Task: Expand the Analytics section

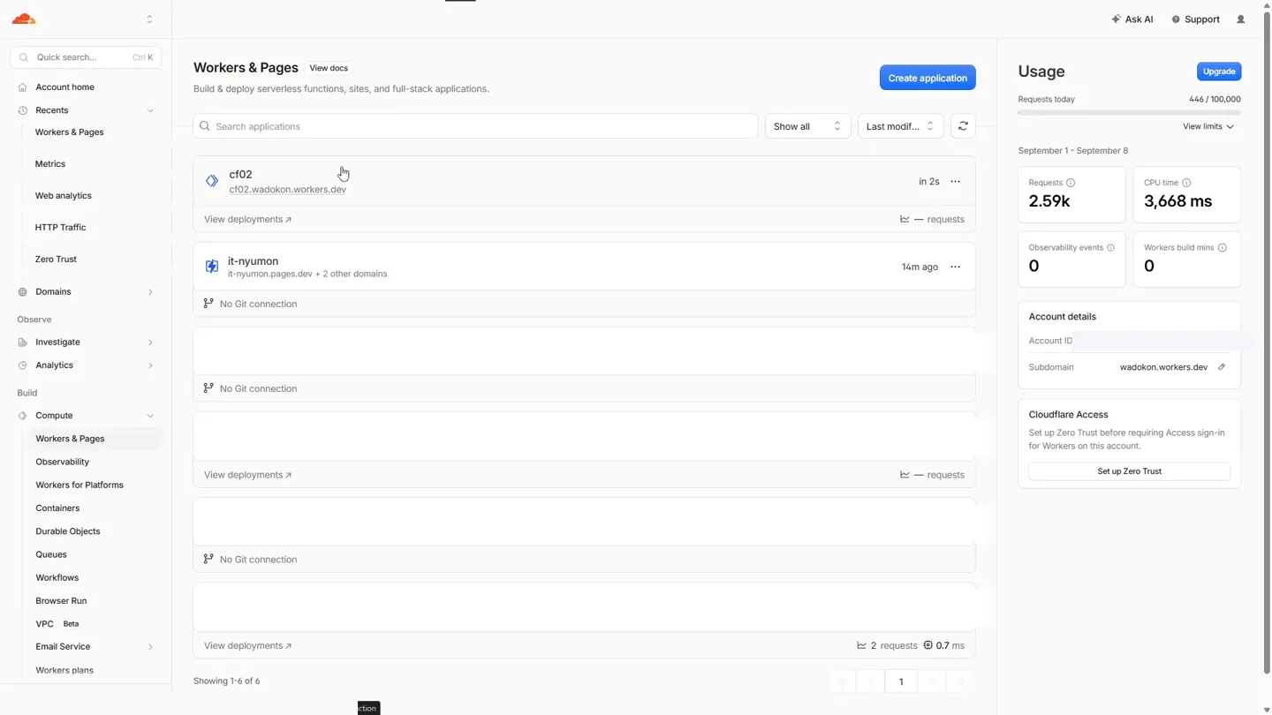Action: 150,365
